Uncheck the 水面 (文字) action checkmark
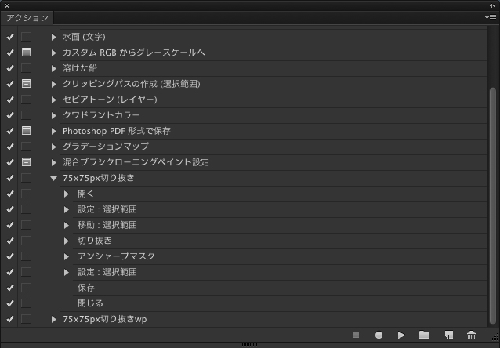This screenshot has height=348, width=500. pos(10,37)
